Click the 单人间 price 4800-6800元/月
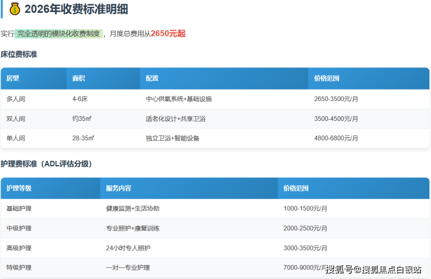The height and width of the screenshot is (279, 431). (x=336, y=138)
